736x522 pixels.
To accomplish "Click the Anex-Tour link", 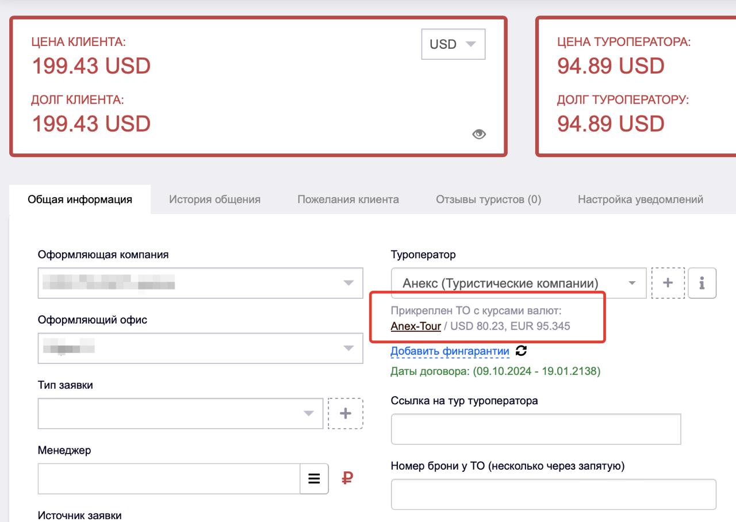I will 415,327.
